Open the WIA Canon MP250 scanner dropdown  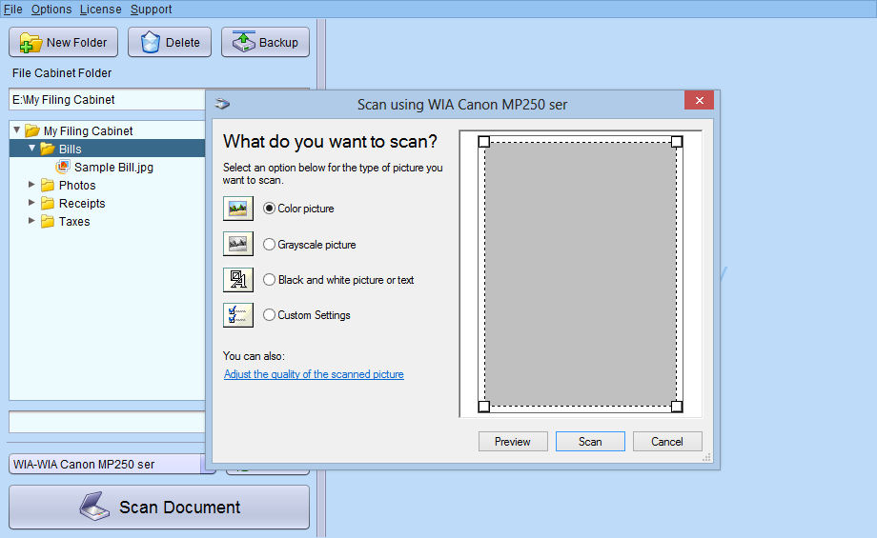pos(208,465)
